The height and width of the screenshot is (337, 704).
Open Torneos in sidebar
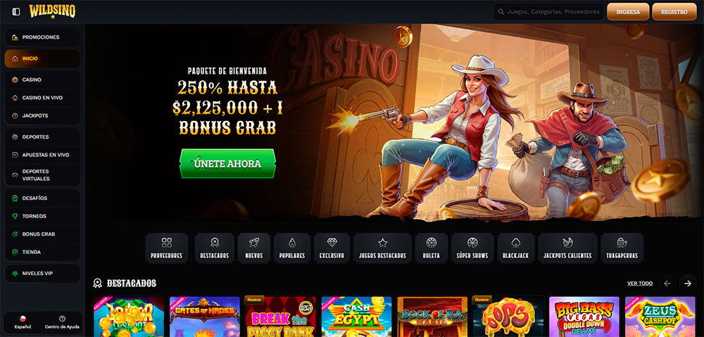[42, 216]
